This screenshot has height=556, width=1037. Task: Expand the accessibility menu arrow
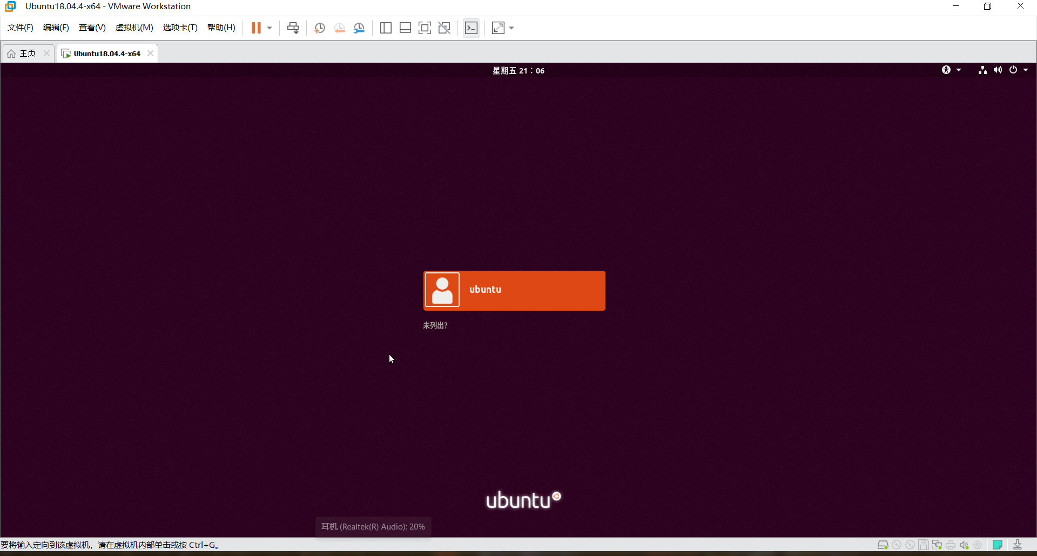coord(959,70)
